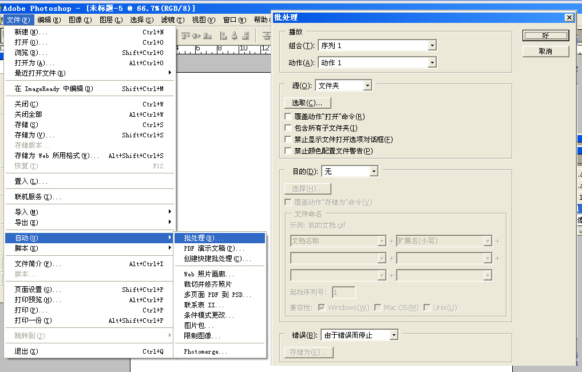Choose 打开为 from the File menu
The image size is (582, 372).
pos(89,63)
